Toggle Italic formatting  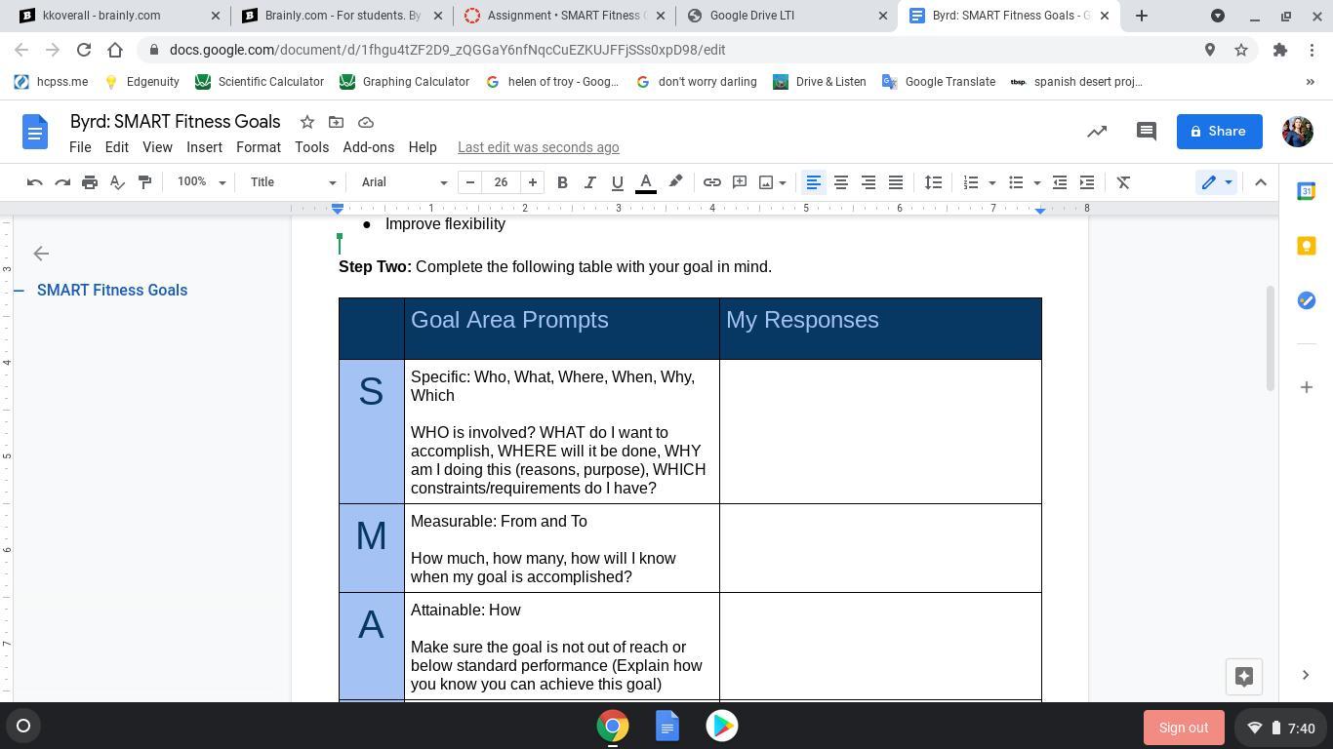pyautogui.click(x=589, y=182)
